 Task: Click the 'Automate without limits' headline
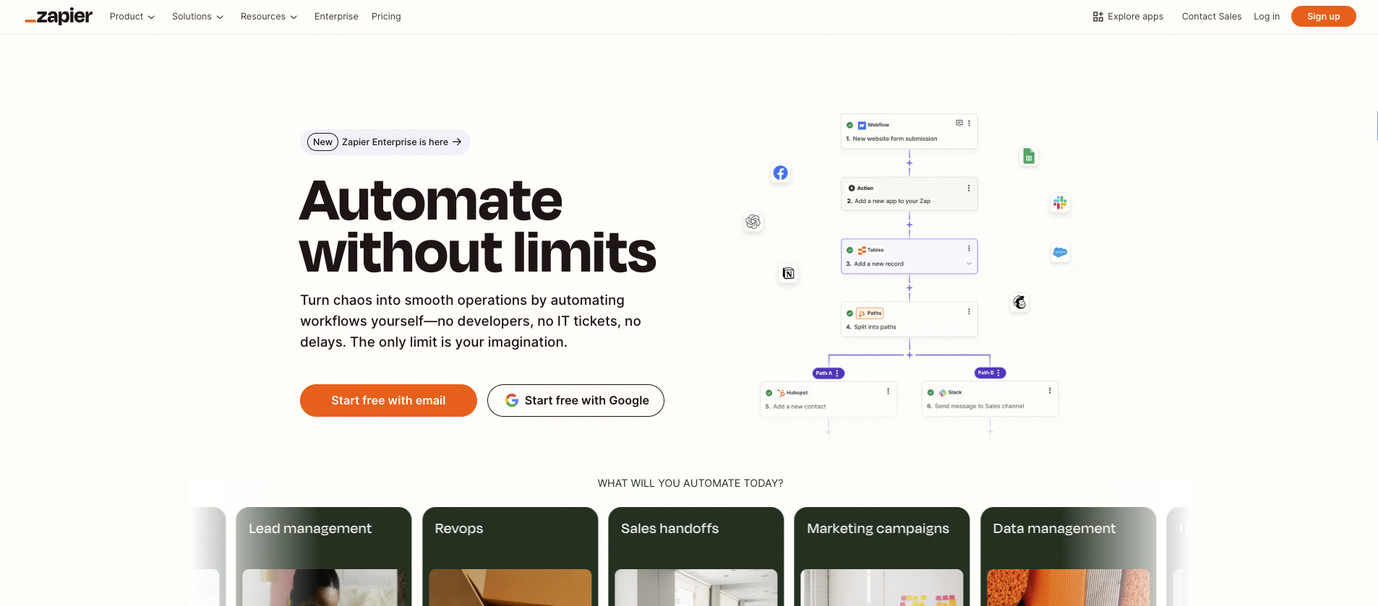pyautogui.click(x=478, y=227)
